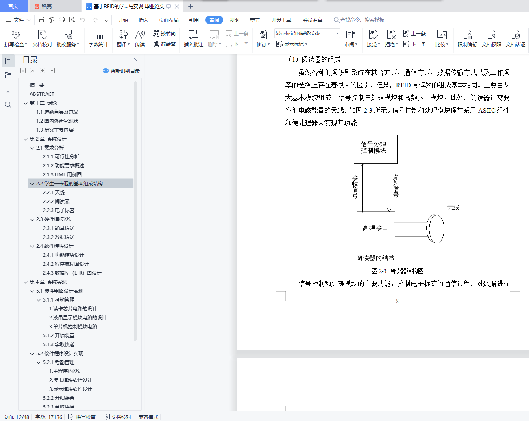The height and width of the screenshot is (421, 529).
Task: Go to 2.1.3 UML 用例图 heading
Action: (x=62, y=175)
